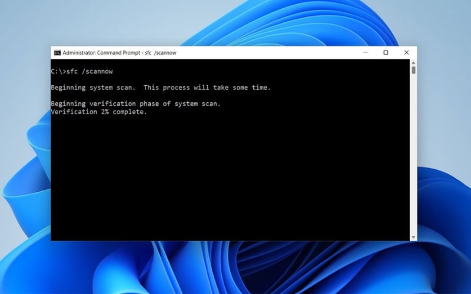Click the 'C:\>sfc /scannow' command line

(x=82, y=71)
